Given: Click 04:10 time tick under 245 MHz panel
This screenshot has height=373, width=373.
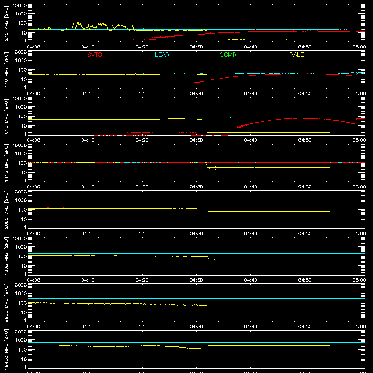Looking at the screenshot, I should 88,47.
